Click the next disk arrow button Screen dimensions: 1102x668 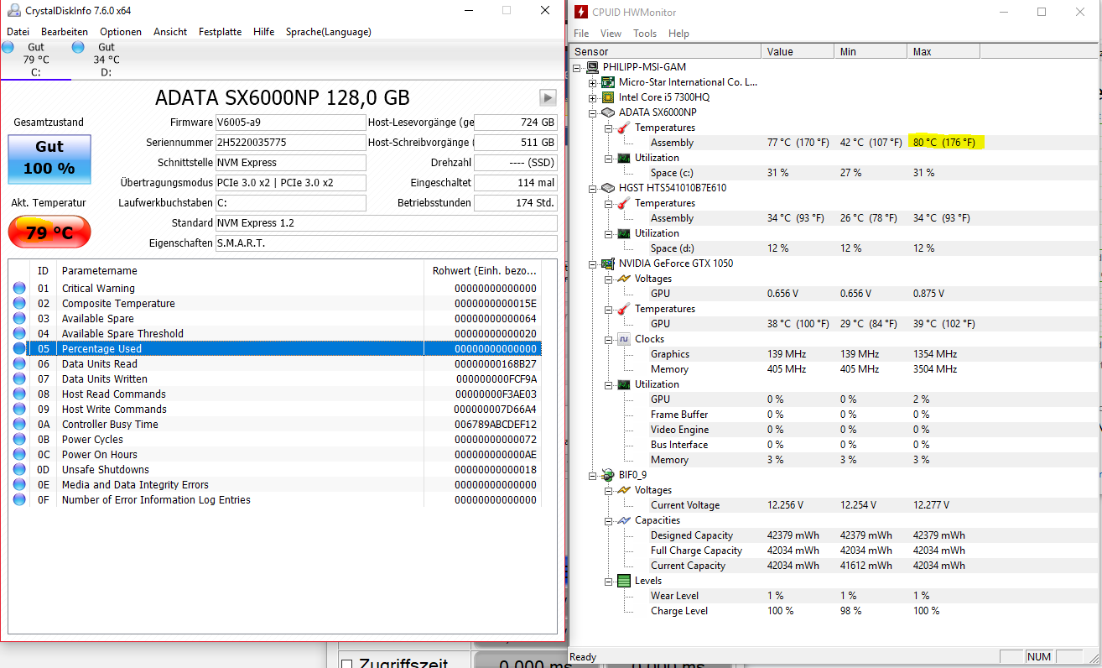click(x=548, y=97)
